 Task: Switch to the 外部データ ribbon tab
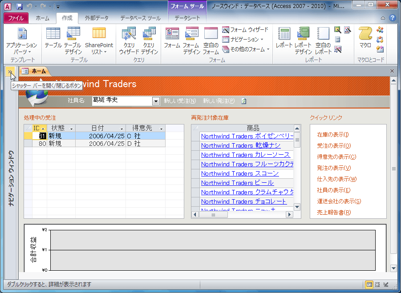tap(97, 18)
